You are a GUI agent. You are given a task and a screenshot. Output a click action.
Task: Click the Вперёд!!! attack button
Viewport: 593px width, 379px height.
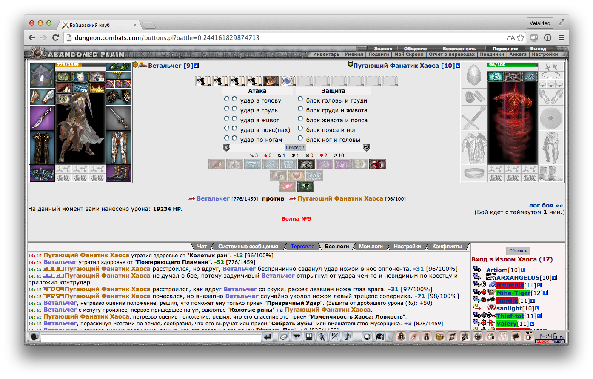point(296,147)
